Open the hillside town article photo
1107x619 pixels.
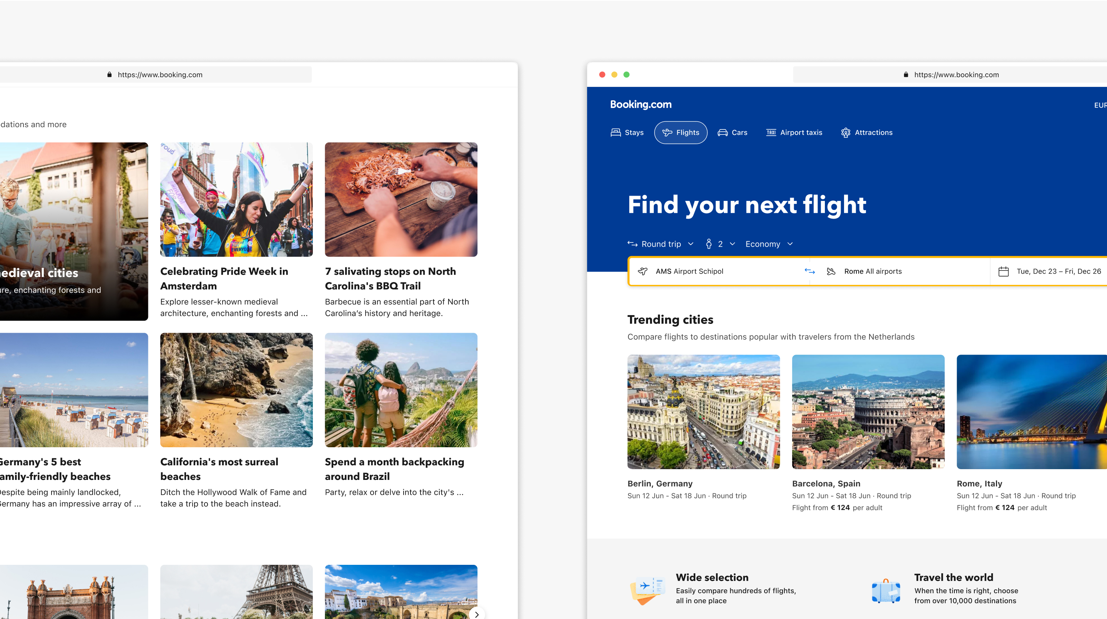point(401,592)
